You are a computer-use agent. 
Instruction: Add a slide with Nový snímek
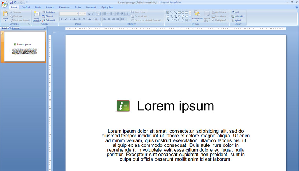click(36, 16)
